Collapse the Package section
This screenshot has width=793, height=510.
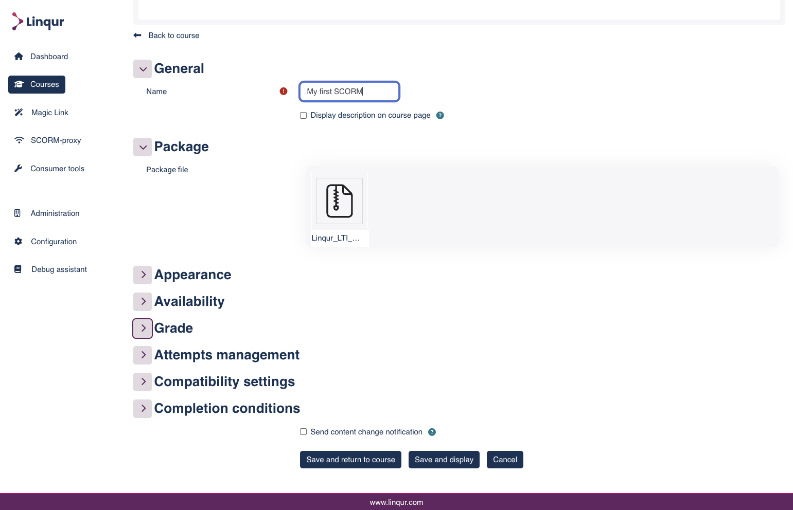(143, 147)
